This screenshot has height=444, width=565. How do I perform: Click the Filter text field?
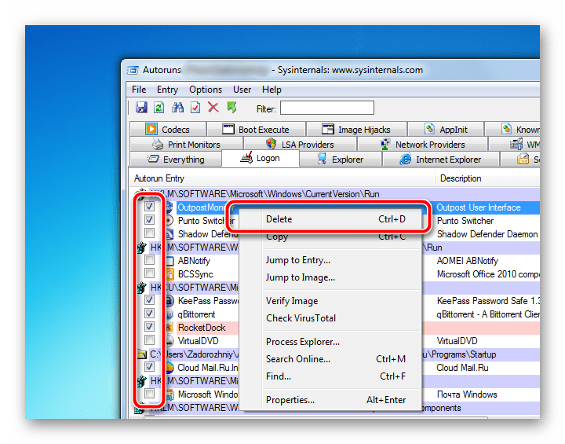click(x=327, y=108)
